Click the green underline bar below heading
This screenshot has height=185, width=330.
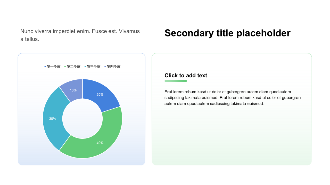click(x=176, y=81)
